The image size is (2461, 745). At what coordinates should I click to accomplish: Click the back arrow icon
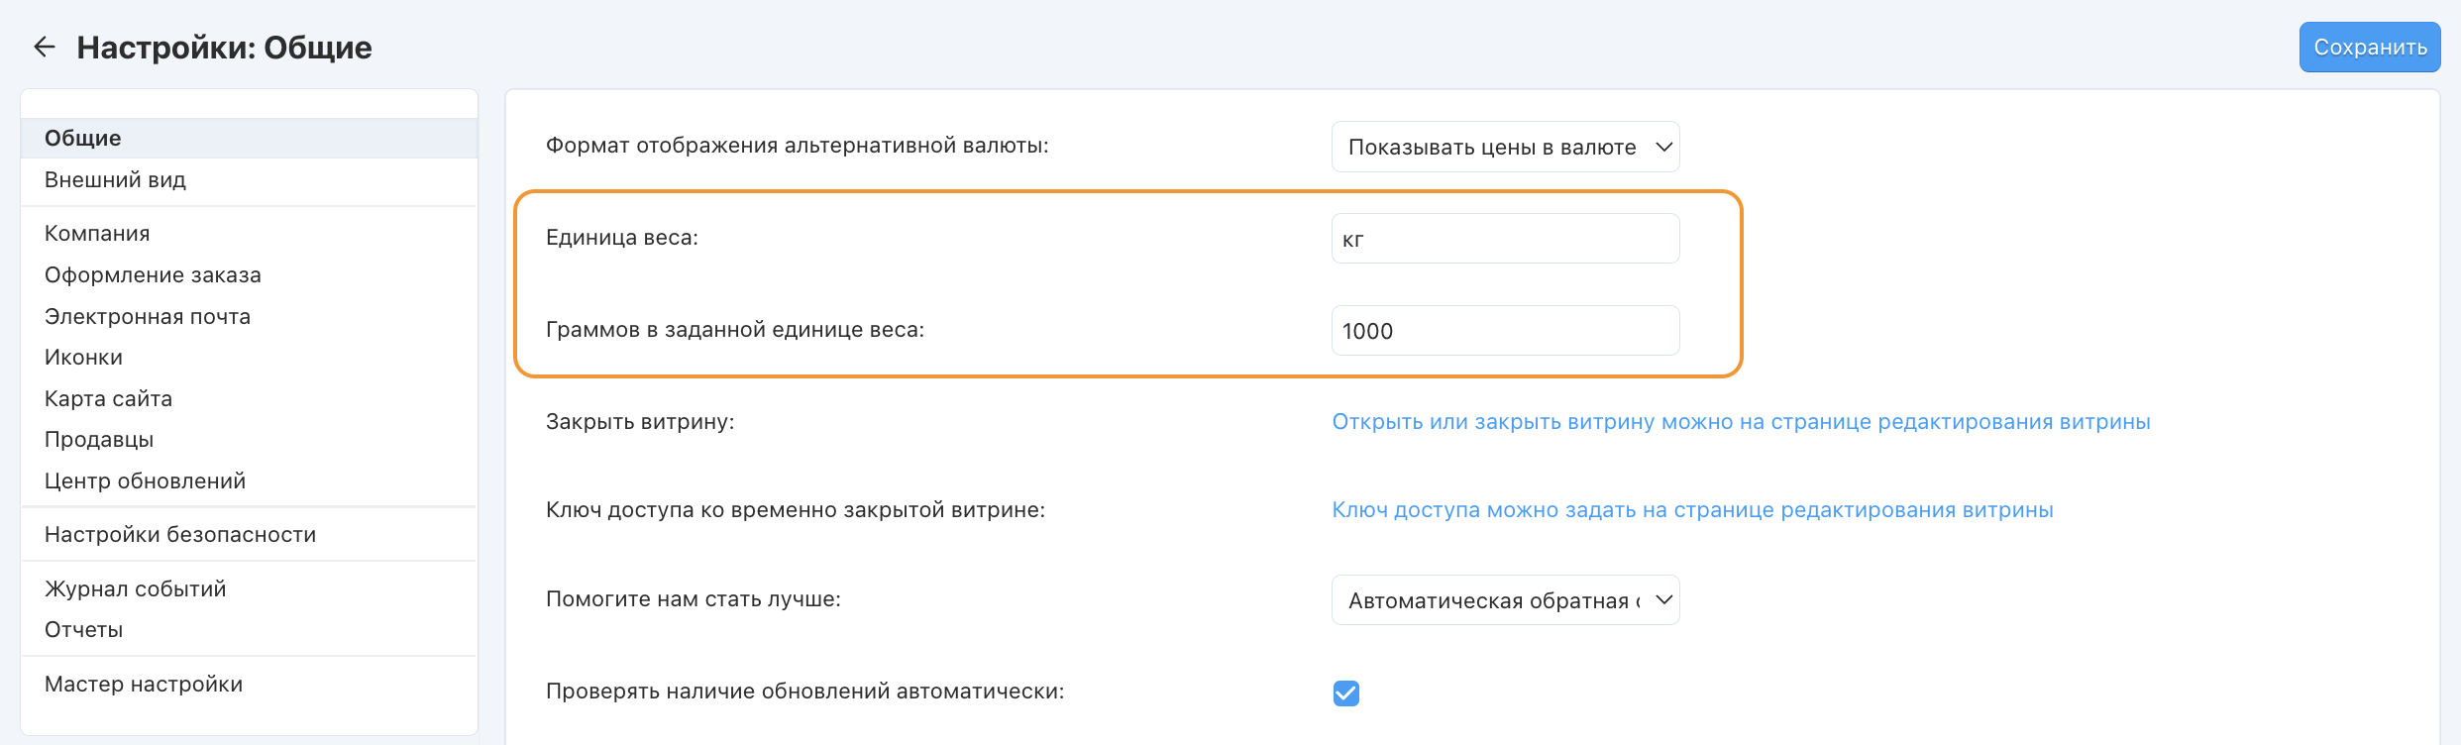pyautogui.click(x=45, y=47)
